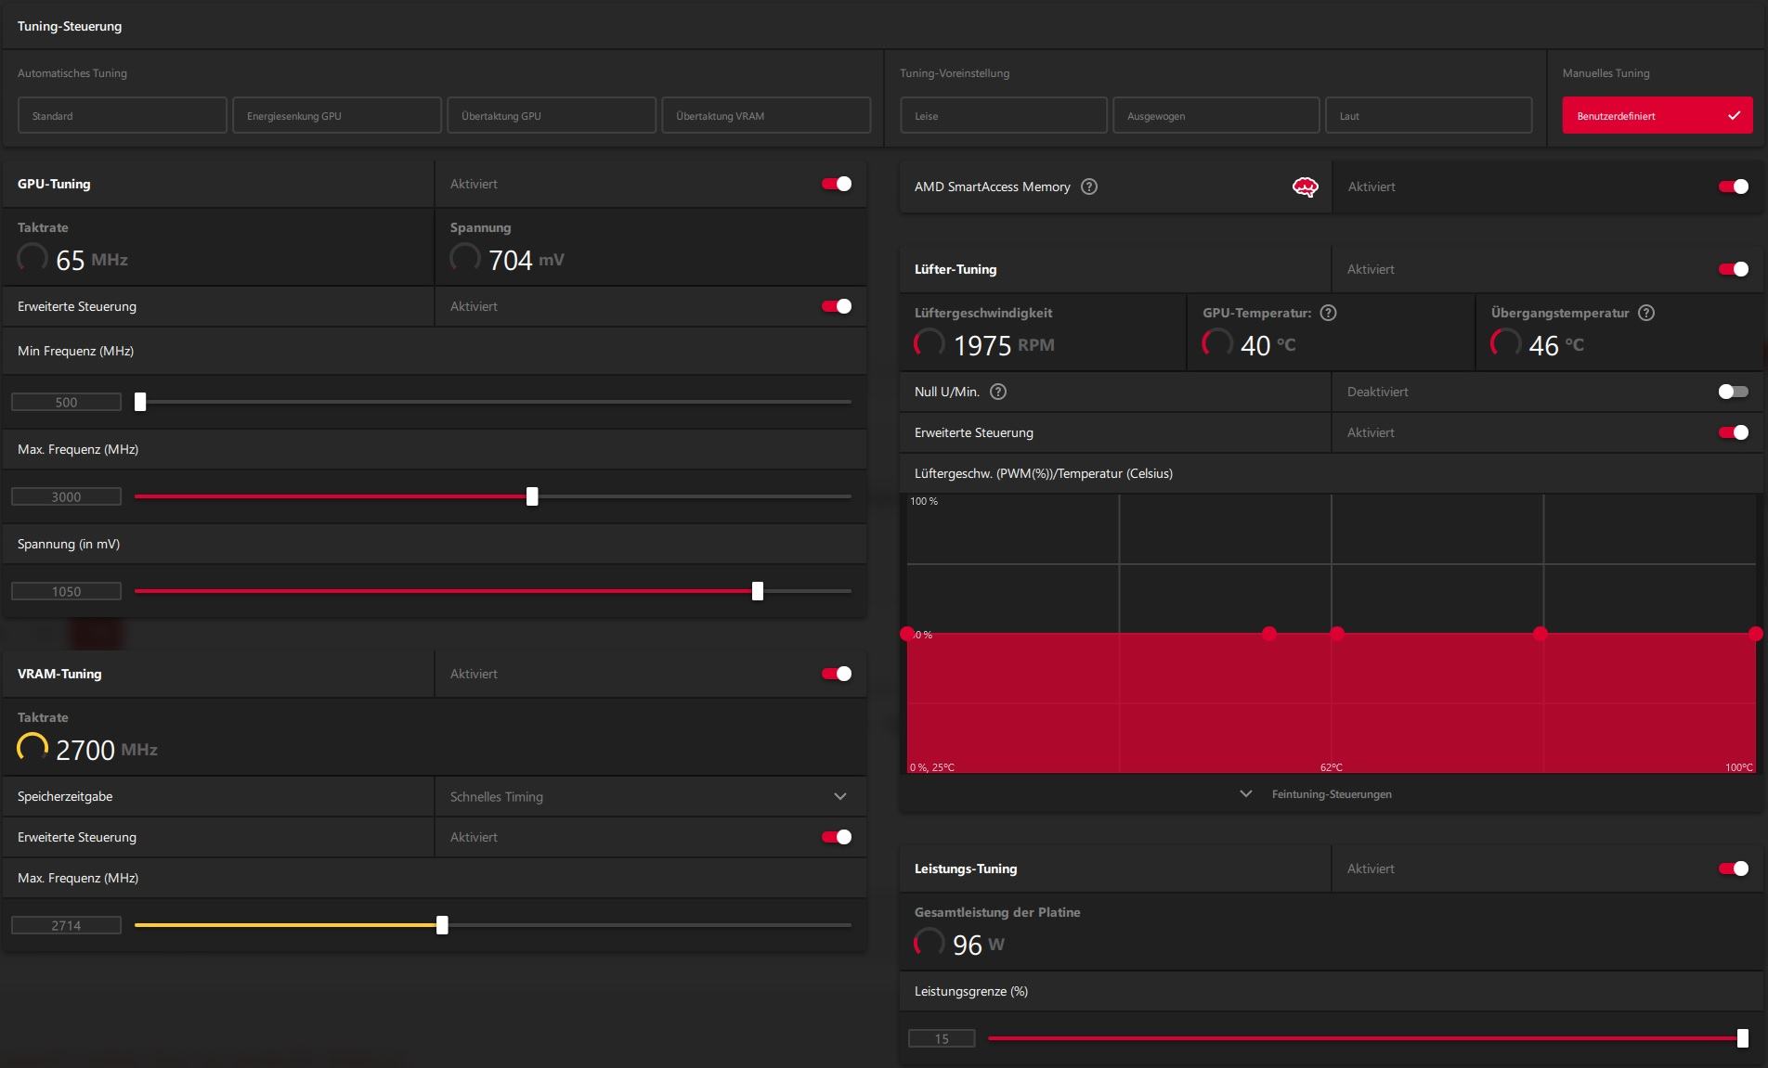
Task: Select the fan curve point at 25°C
Action: pos(907,634)
